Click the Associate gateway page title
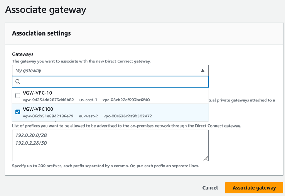285x196 pixels. (x=46, y=9)
